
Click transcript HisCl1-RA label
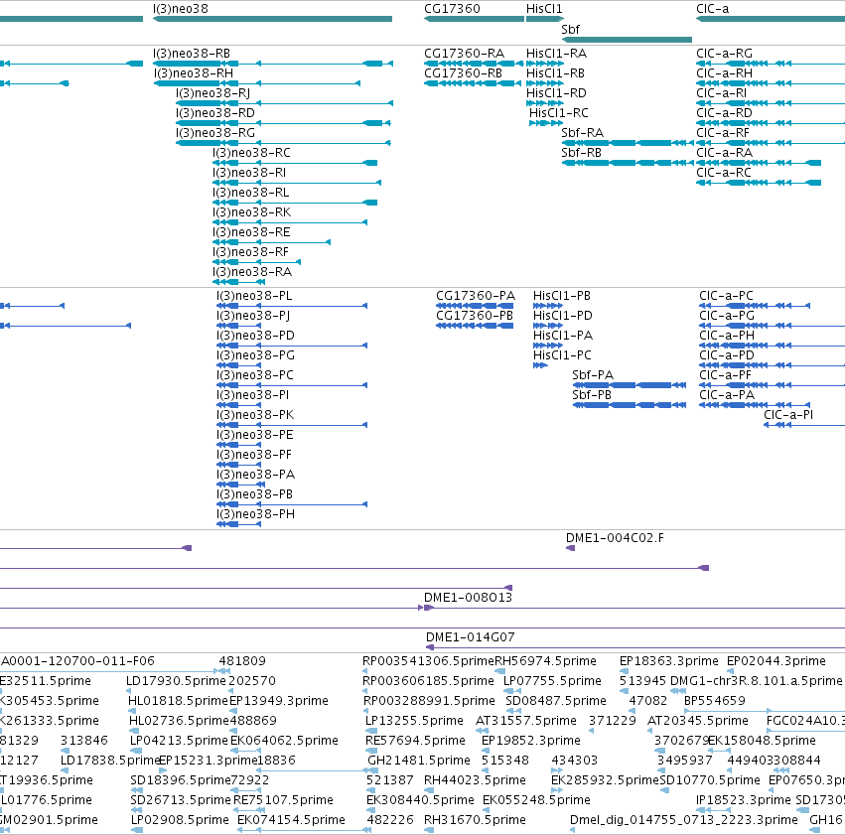[x=557, y=54]
